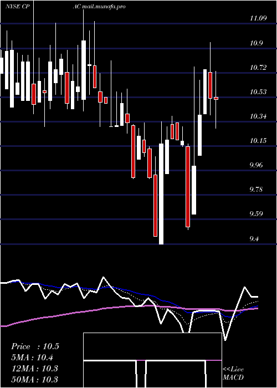Select the 10.72 price axis label
The height and width of the screenshot is (388, 277).
259,67
